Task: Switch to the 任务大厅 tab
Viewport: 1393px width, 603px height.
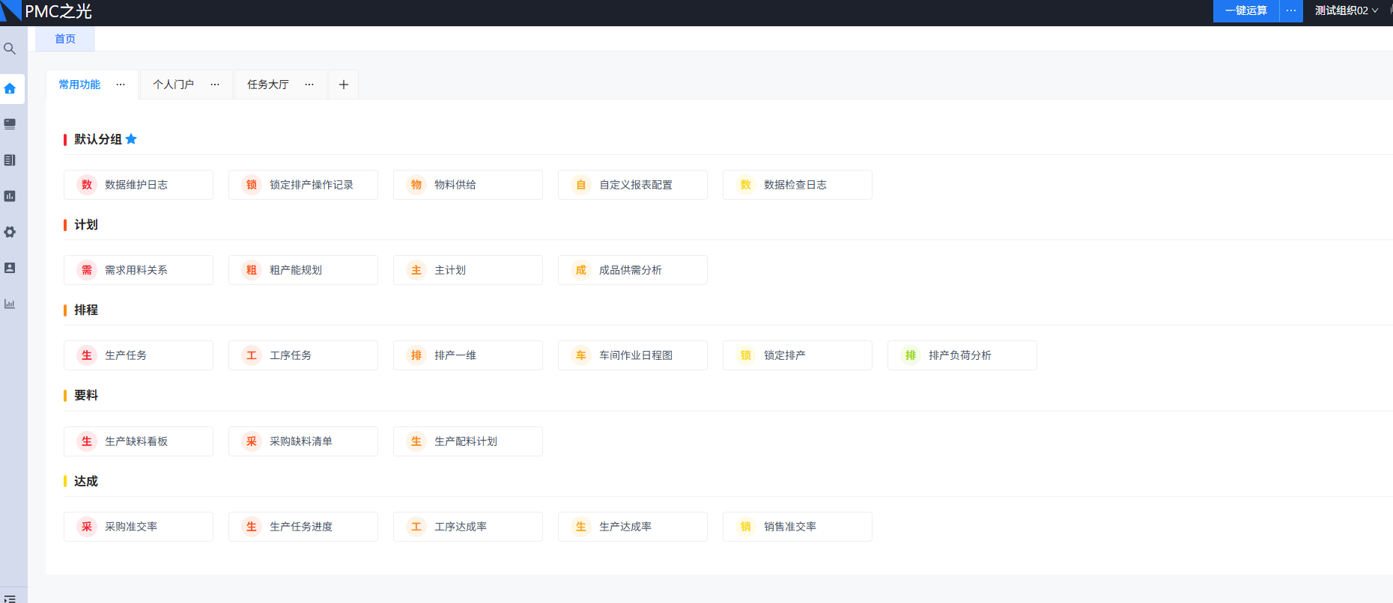Action: click(268, 85)
